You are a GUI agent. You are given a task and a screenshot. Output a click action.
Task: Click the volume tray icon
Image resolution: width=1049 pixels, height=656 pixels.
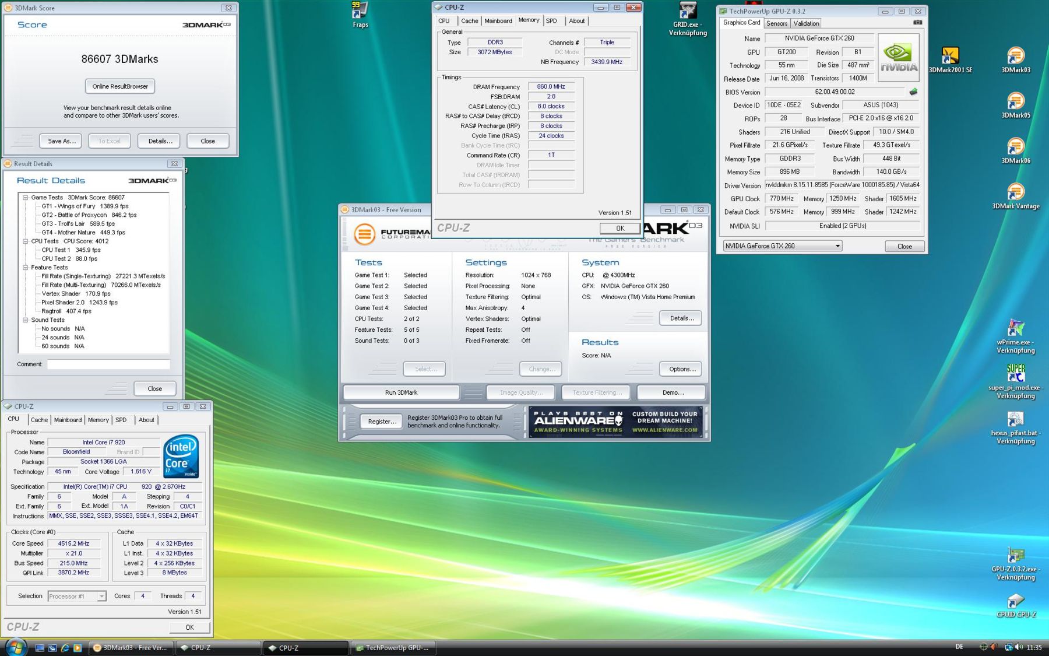[x=1019, y=647]
